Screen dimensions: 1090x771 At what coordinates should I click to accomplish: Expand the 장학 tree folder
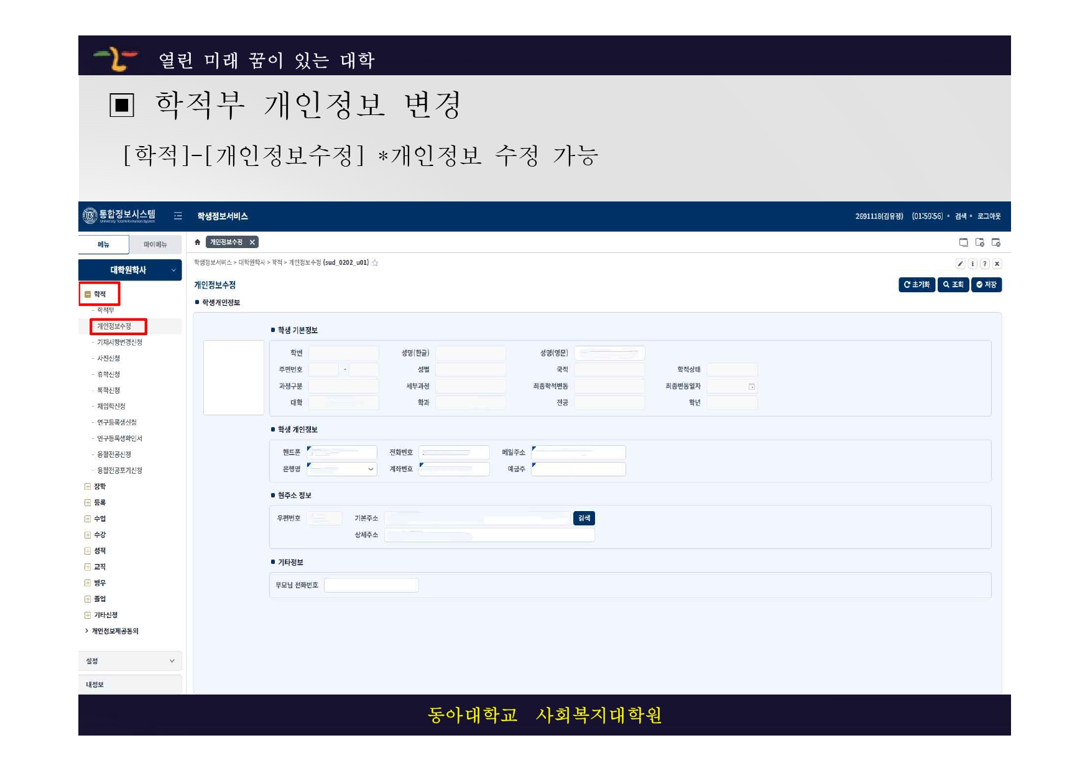pyautogui.click(x=88, y=487)
